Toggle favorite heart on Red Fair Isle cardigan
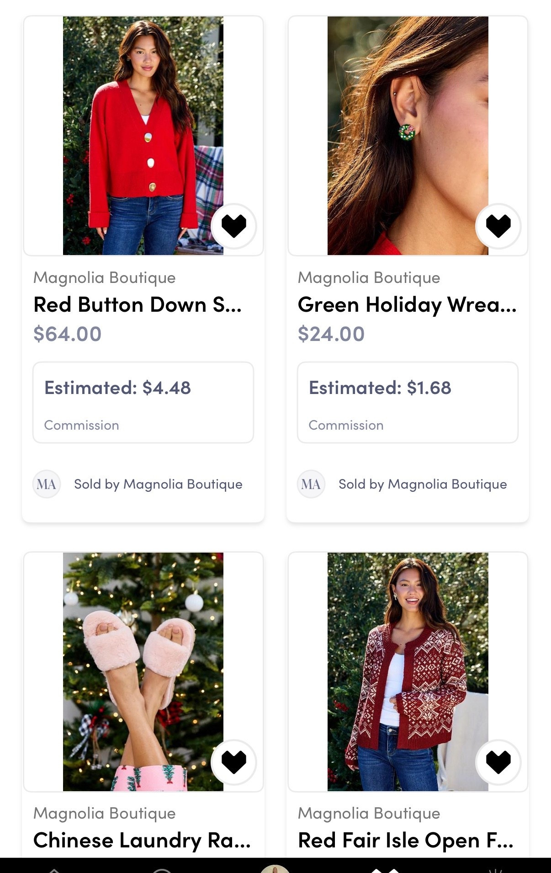 (x=498, y=761)
